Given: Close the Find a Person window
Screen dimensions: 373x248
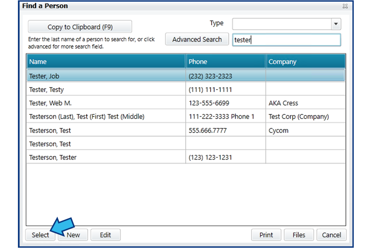Looking at the screenshot, I should (x=345, y=6).
